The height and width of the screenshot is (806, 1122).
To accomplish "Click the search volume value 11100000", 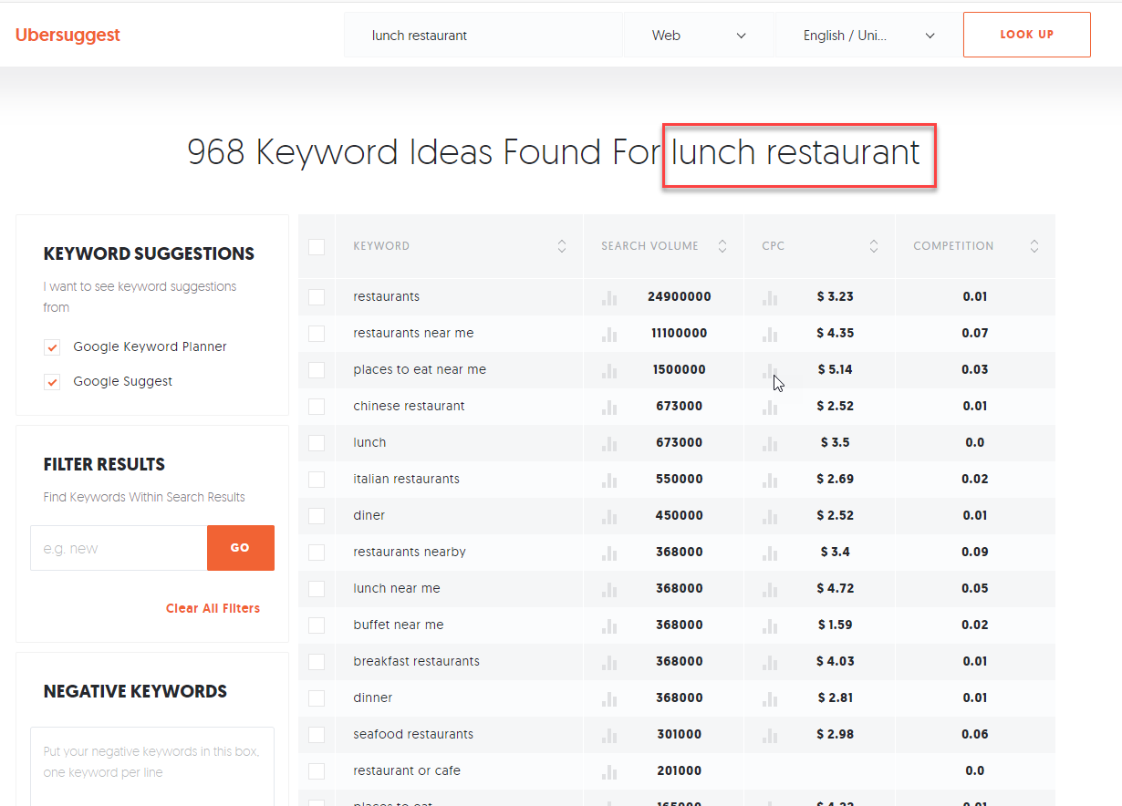I will click(680, 333).
